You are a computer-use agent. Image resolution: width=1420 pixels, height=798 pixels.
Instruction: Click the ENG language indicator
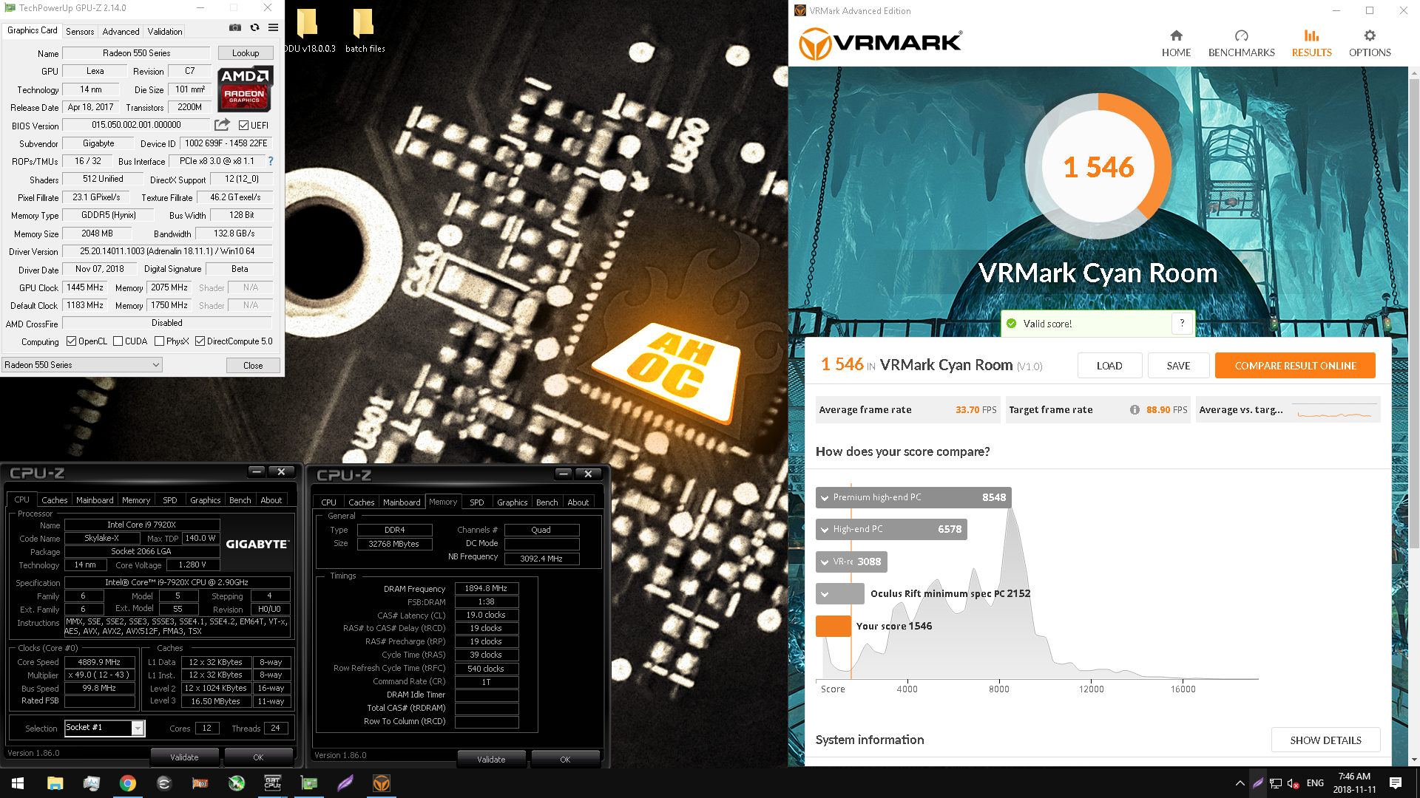point(1315,783)
